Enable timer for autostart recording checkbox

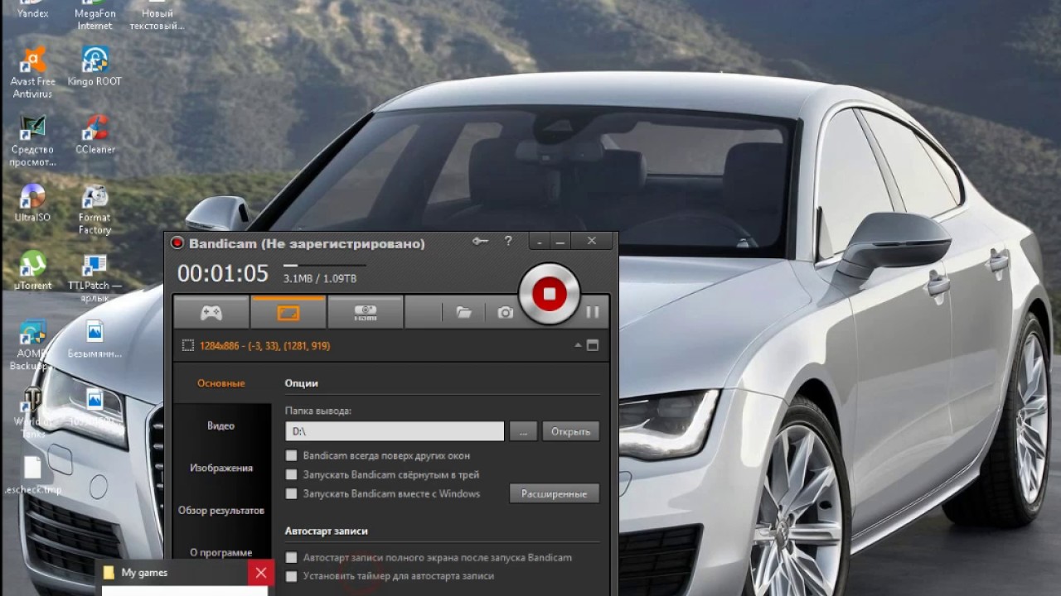[x=291, y=576]
